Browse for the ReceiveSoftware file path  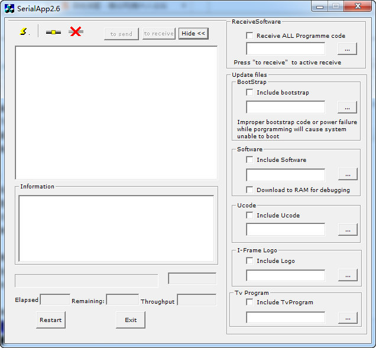tap(347, 49)
